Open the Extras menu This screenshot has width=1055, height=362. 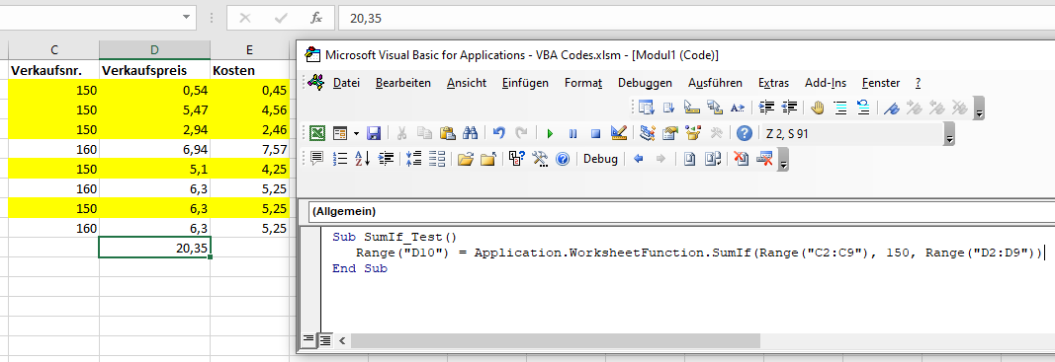(774, 83)
